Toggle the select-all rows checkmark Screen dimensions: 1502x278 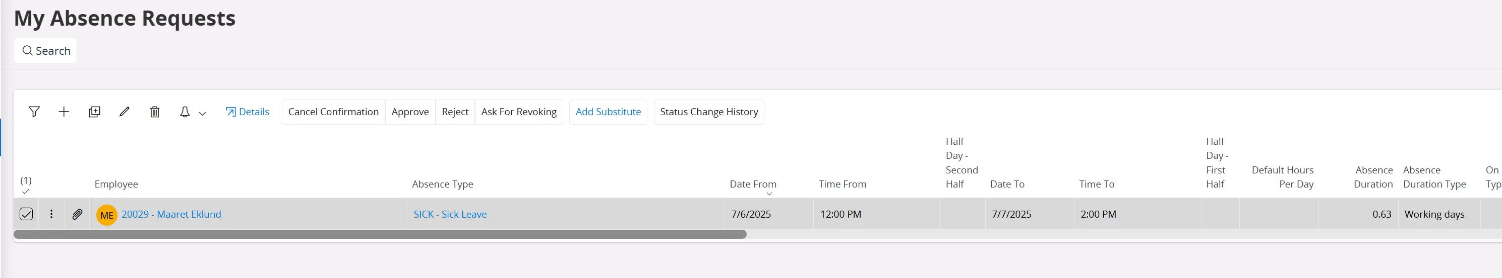[26, 192]
